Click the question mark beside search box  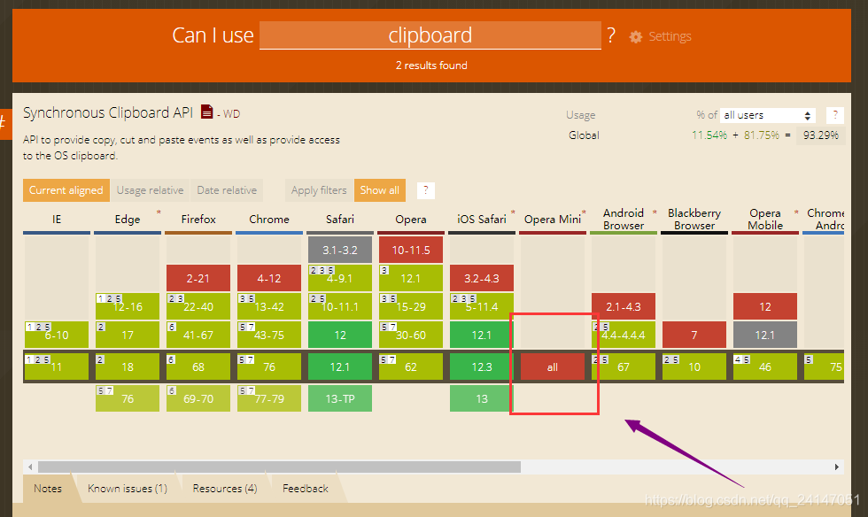[610, 35]
